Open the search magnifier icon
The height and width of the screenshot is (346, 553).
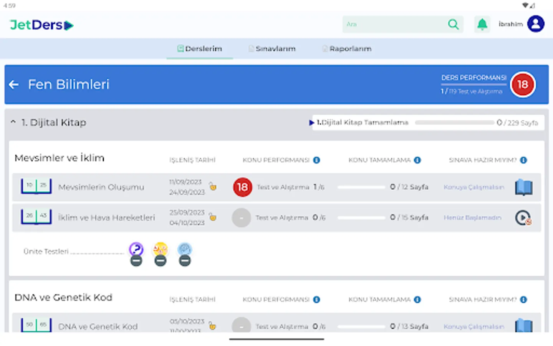(454, 24)
